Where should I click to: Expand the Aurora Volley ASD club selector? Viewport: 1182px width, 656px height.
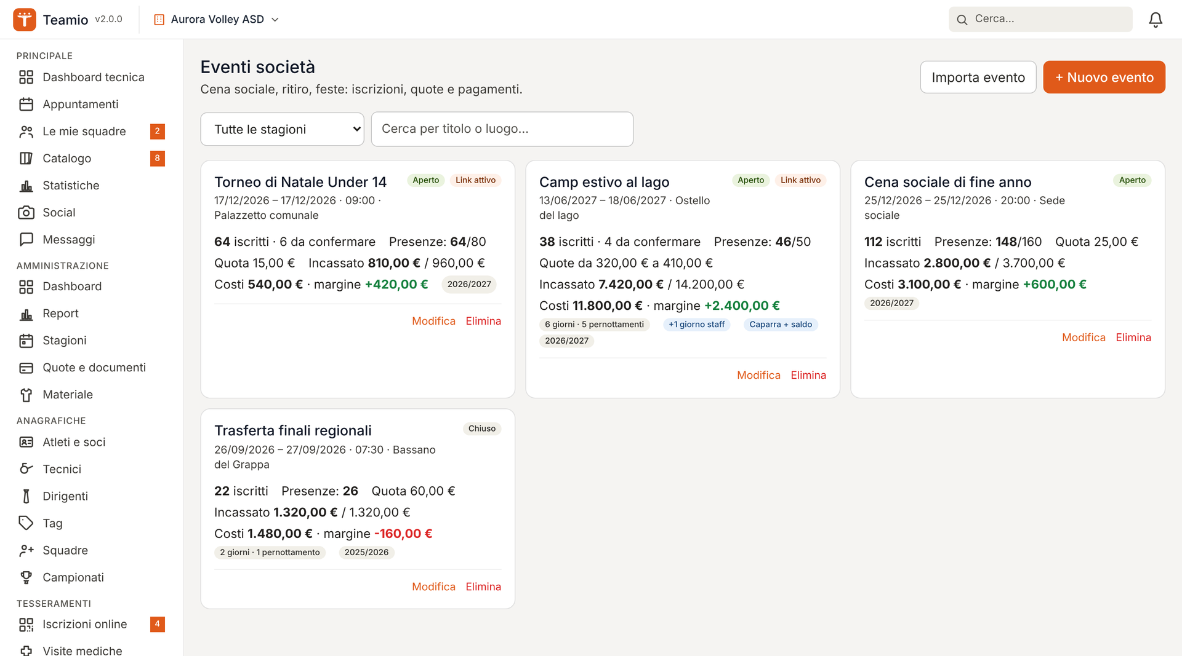[216, 20]
